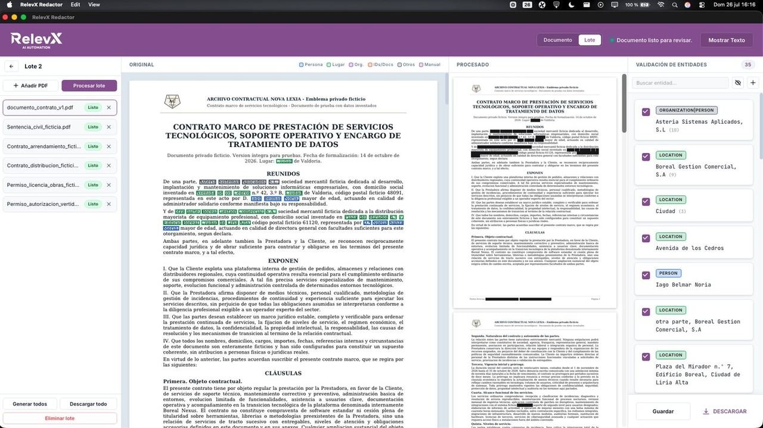Click the RelevX AI Automation logo

36,40
